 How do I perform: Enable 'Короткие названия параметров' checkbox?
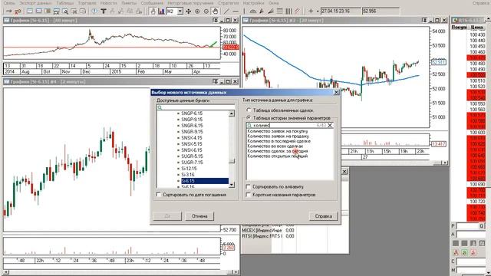(x=249, y=195)
